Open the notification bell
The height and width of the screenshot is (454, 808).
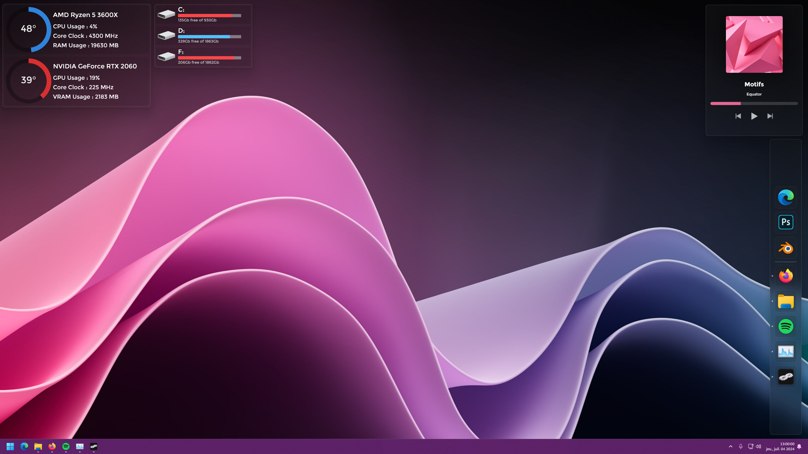tap(799, 446)
